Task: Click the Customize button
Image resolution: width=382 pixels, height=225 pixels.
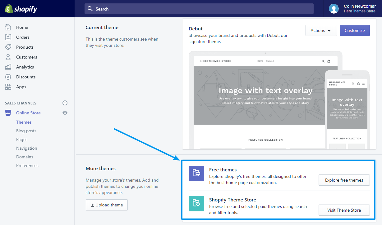Action: (355, 30)
